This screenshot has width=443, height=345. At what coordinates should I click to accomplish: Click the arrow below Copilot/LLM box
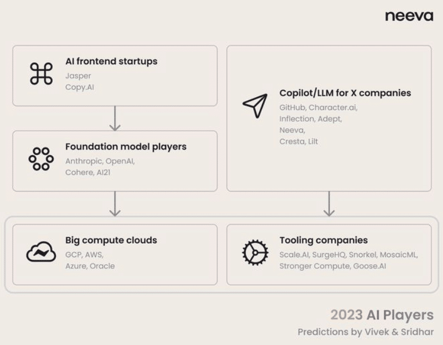329,204
